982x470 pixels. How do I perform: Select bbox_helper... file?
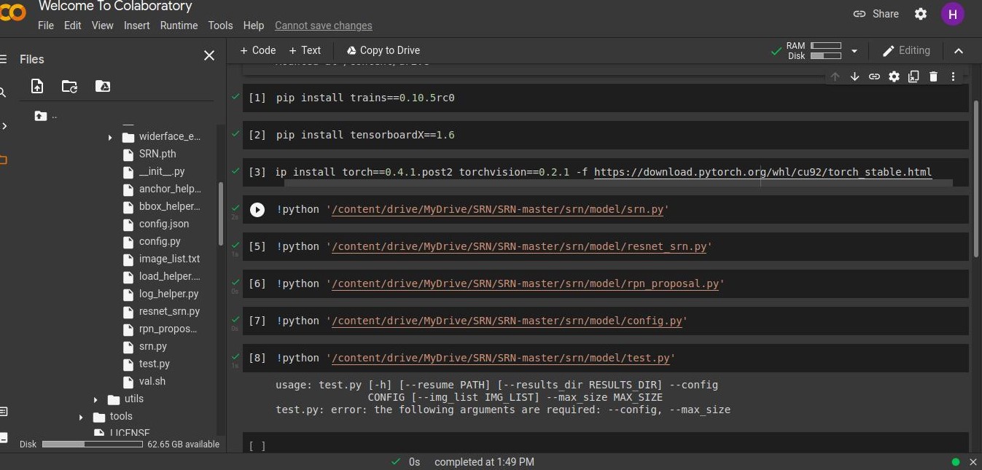(x=169, y=206)
